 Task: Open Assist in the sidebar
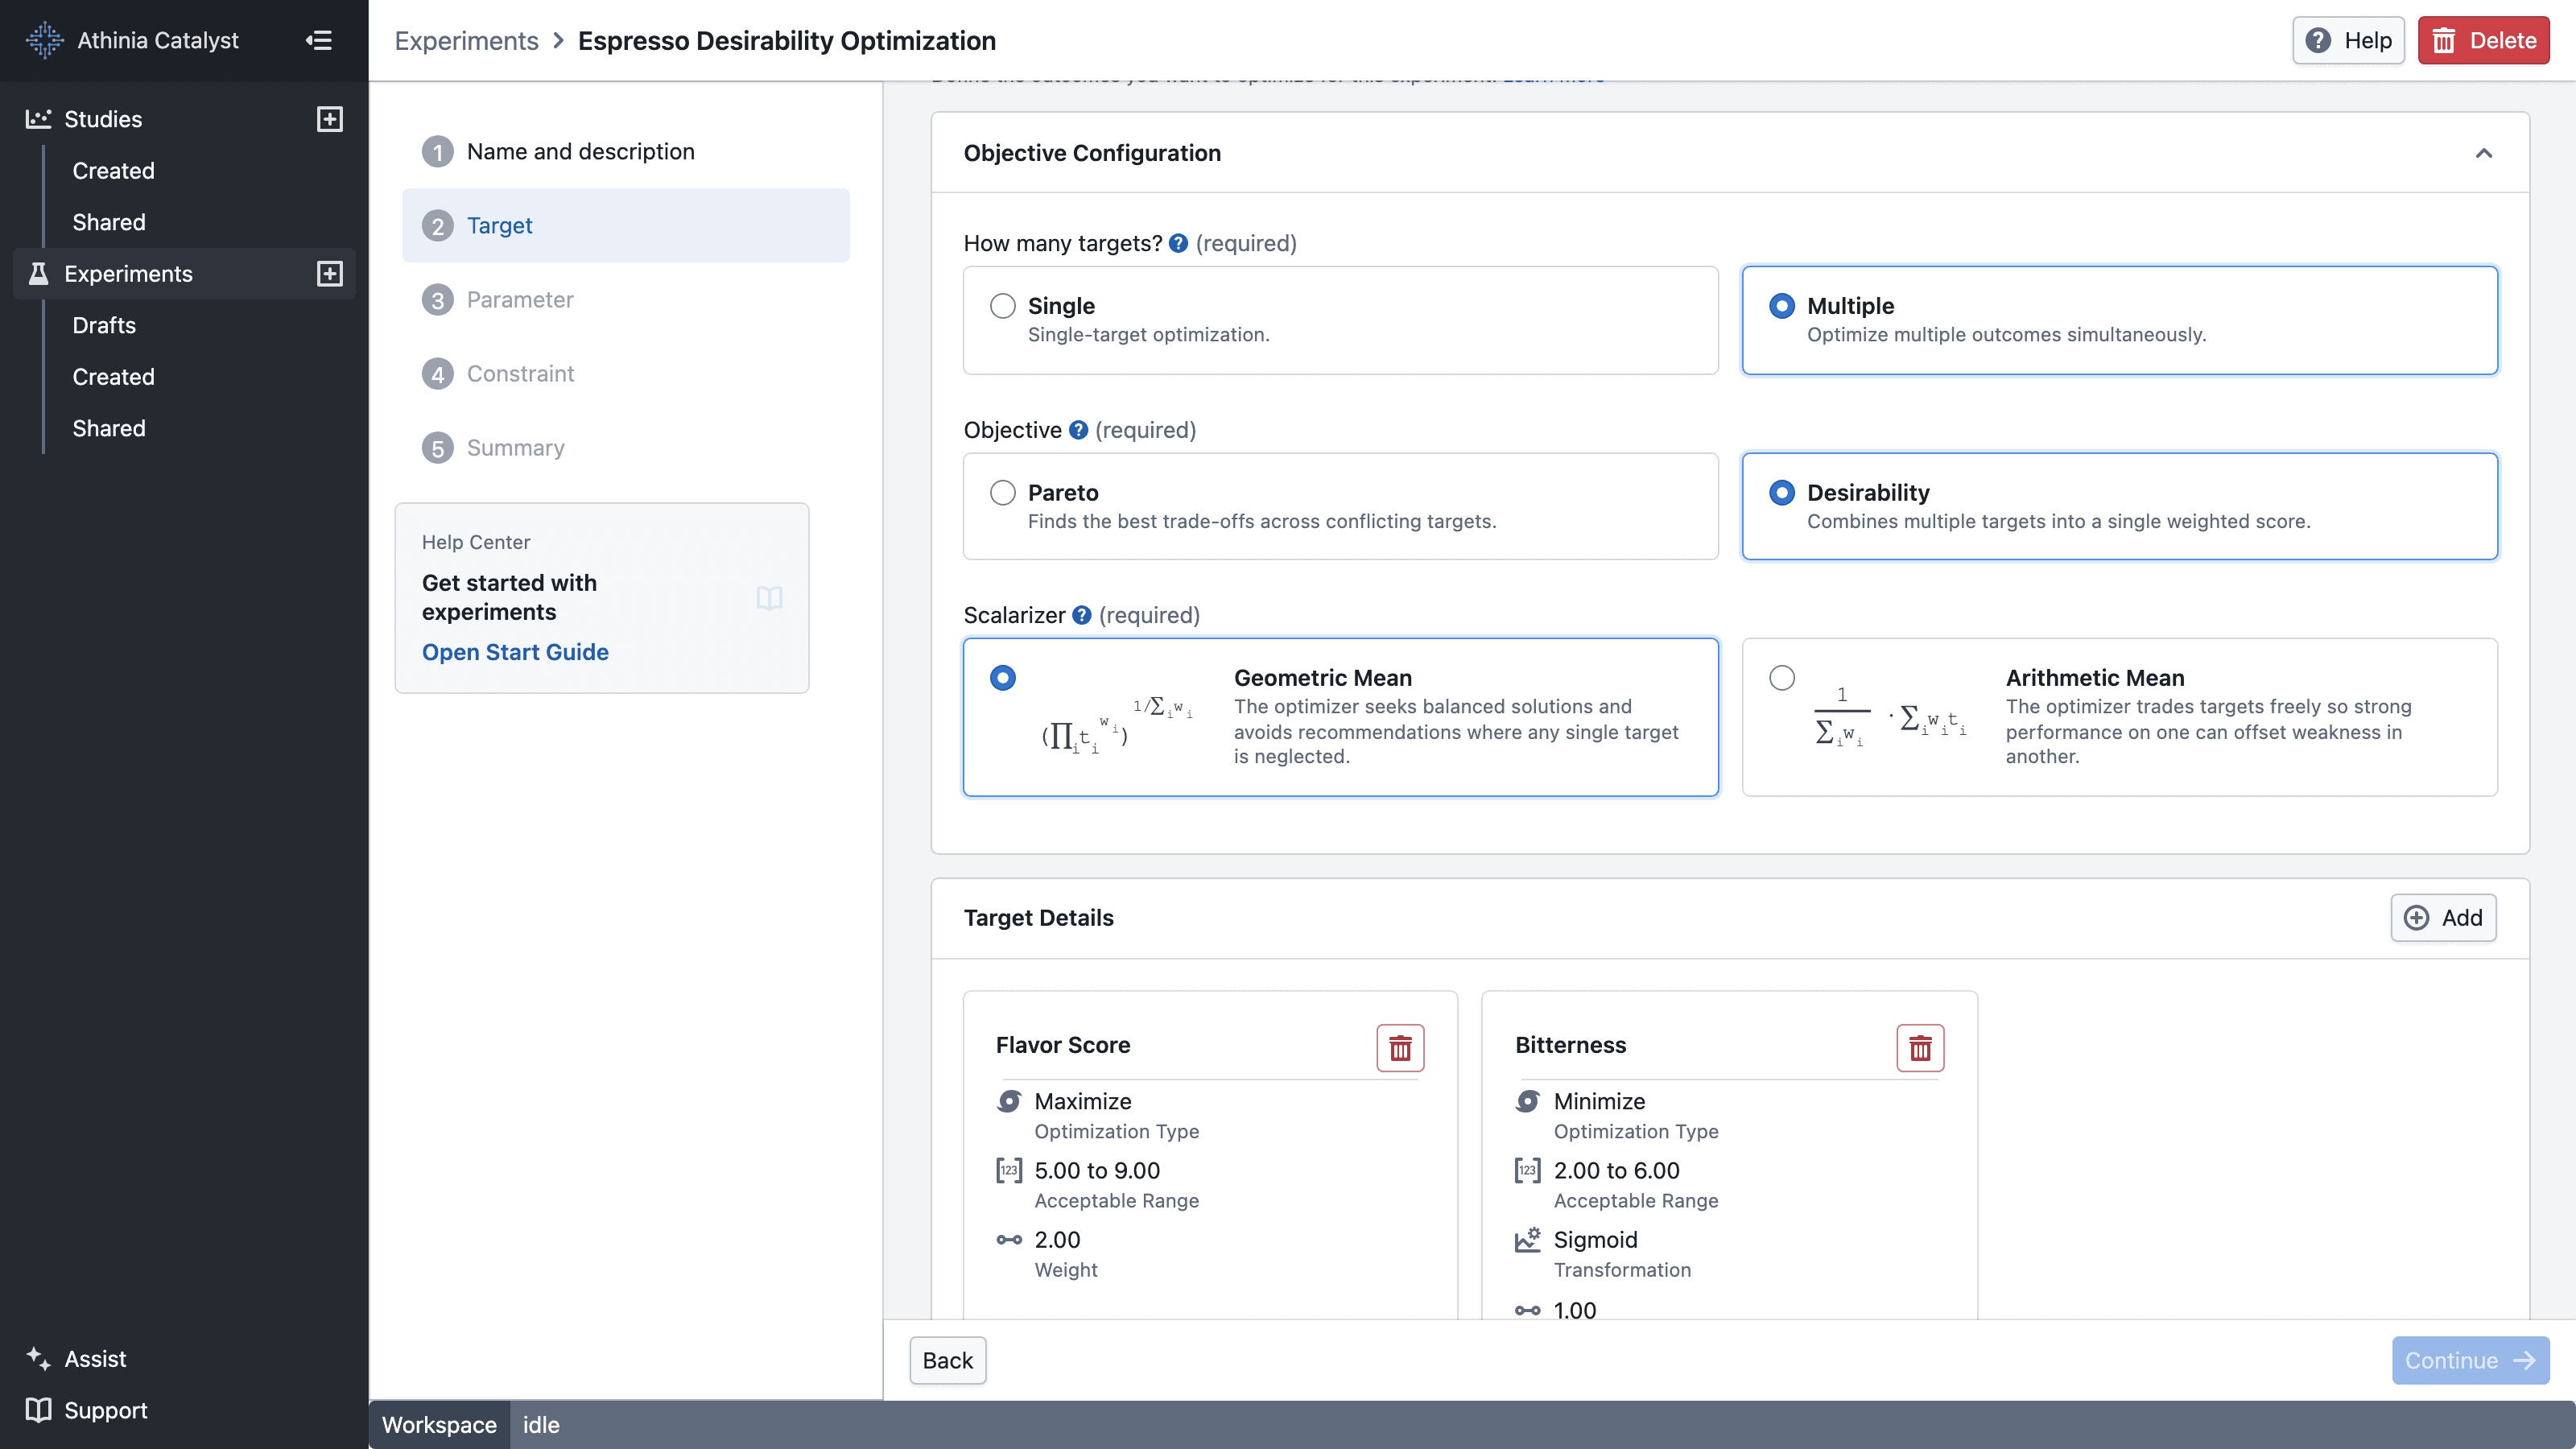point(95,1358)
